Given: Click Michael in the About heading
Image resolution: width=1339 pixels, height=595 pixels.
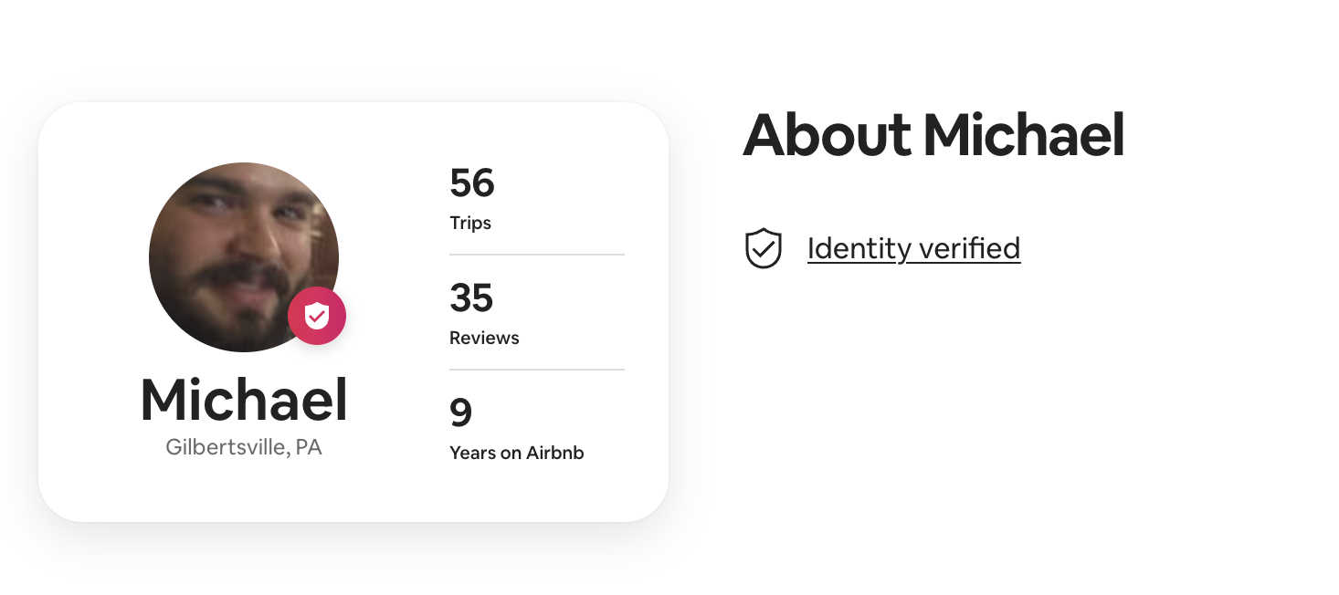Looking at the screenshot, I should [1023, 135].
